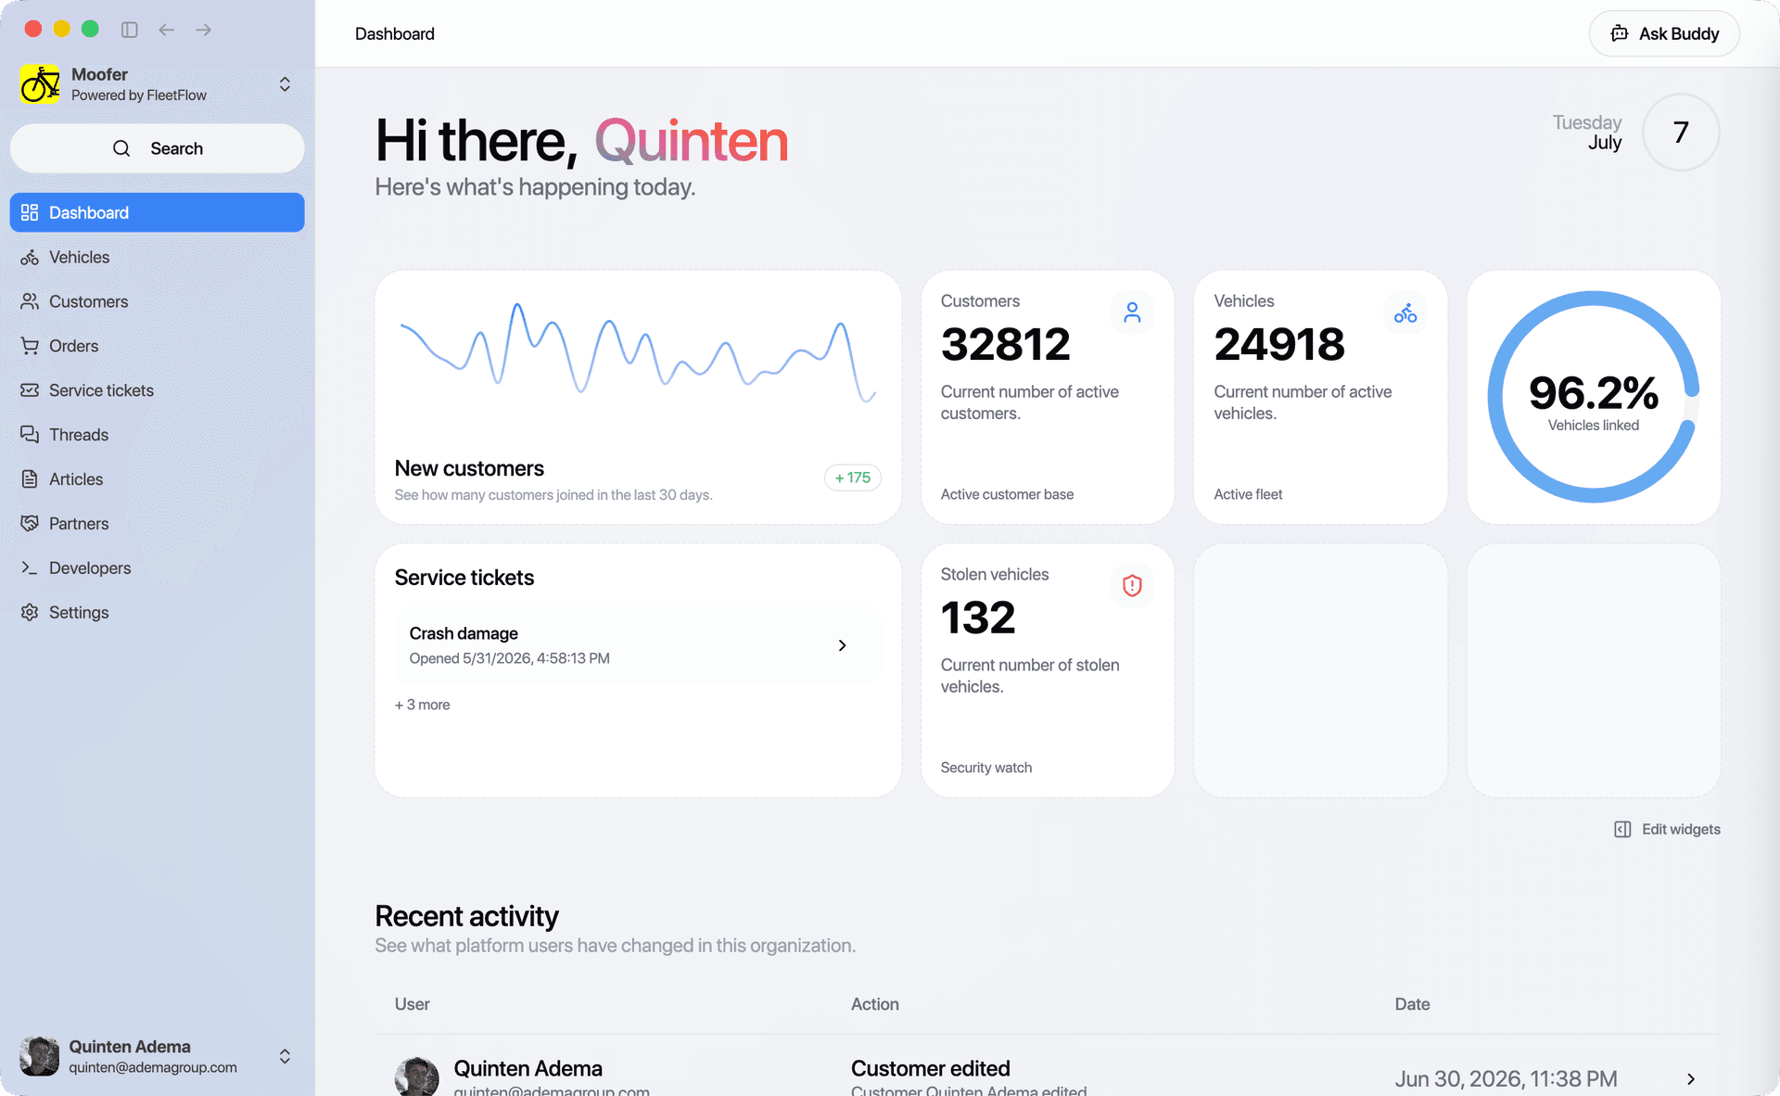The image size is (1780, 1096).
Task: Open the Crash damage ticket chevron
Action: (x=843, y=645)
